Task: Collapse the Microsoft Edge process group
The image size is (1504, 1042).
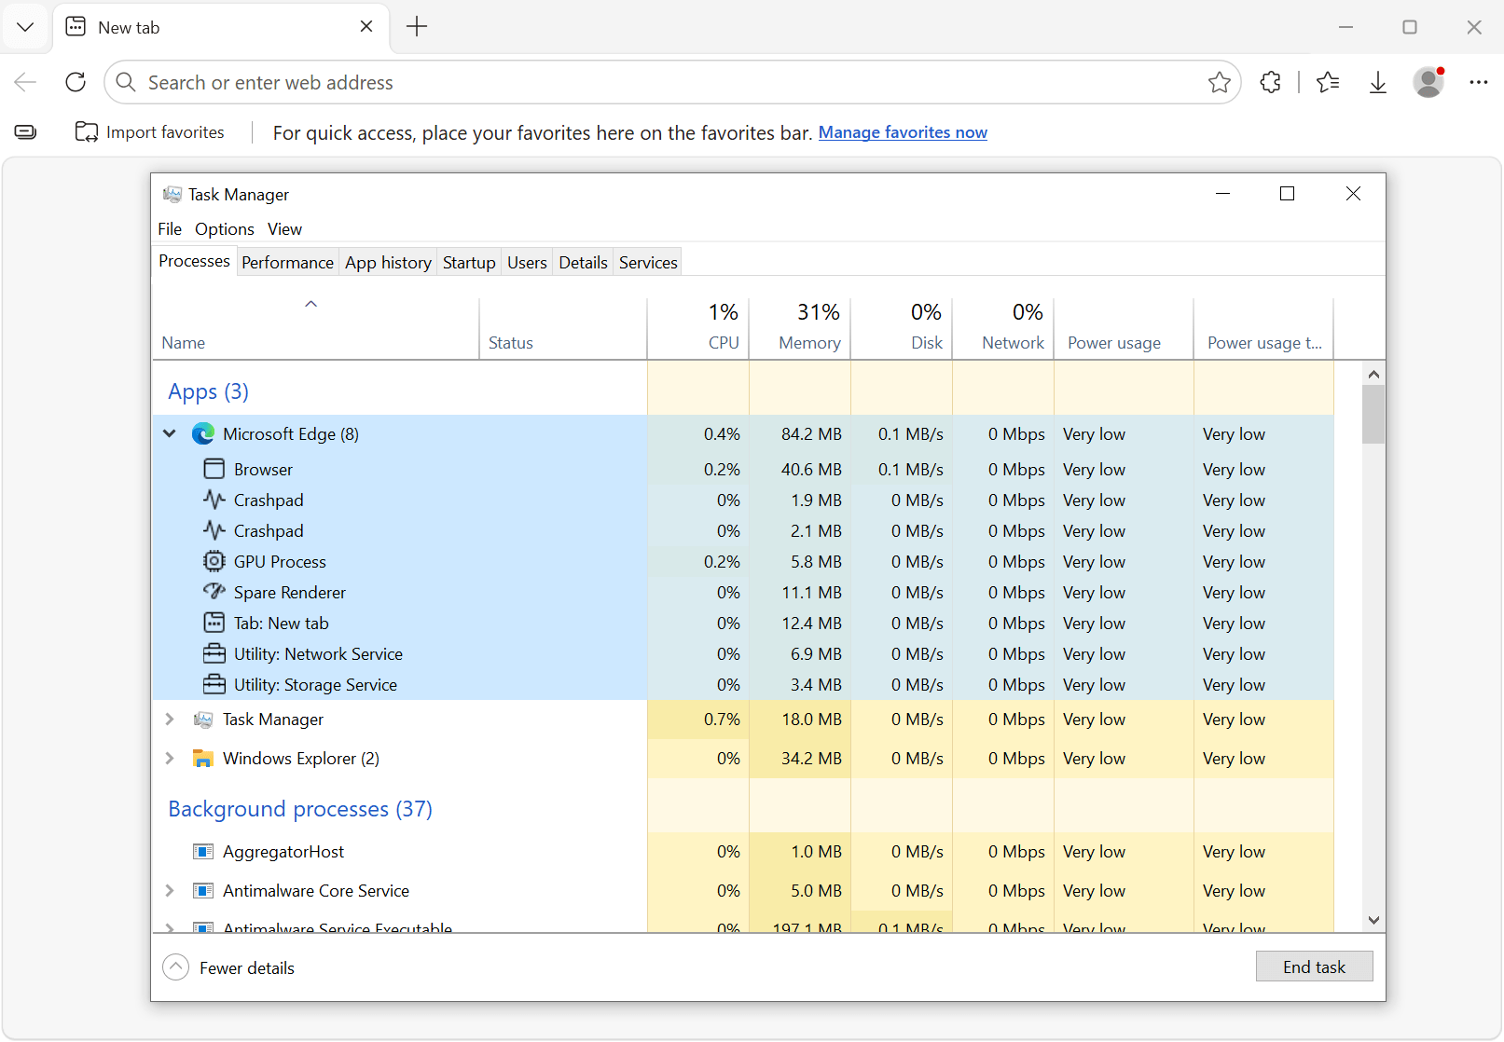Action: pos(170,433)
